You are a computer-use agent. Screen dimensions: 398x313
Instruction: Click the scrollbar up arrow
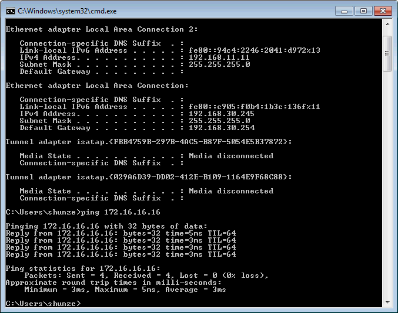(387, 24)
